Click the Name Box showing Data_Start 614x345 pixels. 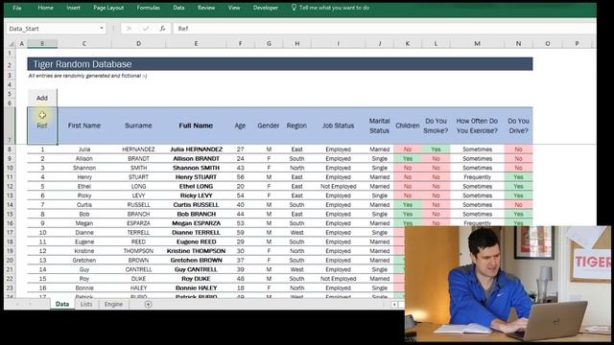(x=52, y=29)
